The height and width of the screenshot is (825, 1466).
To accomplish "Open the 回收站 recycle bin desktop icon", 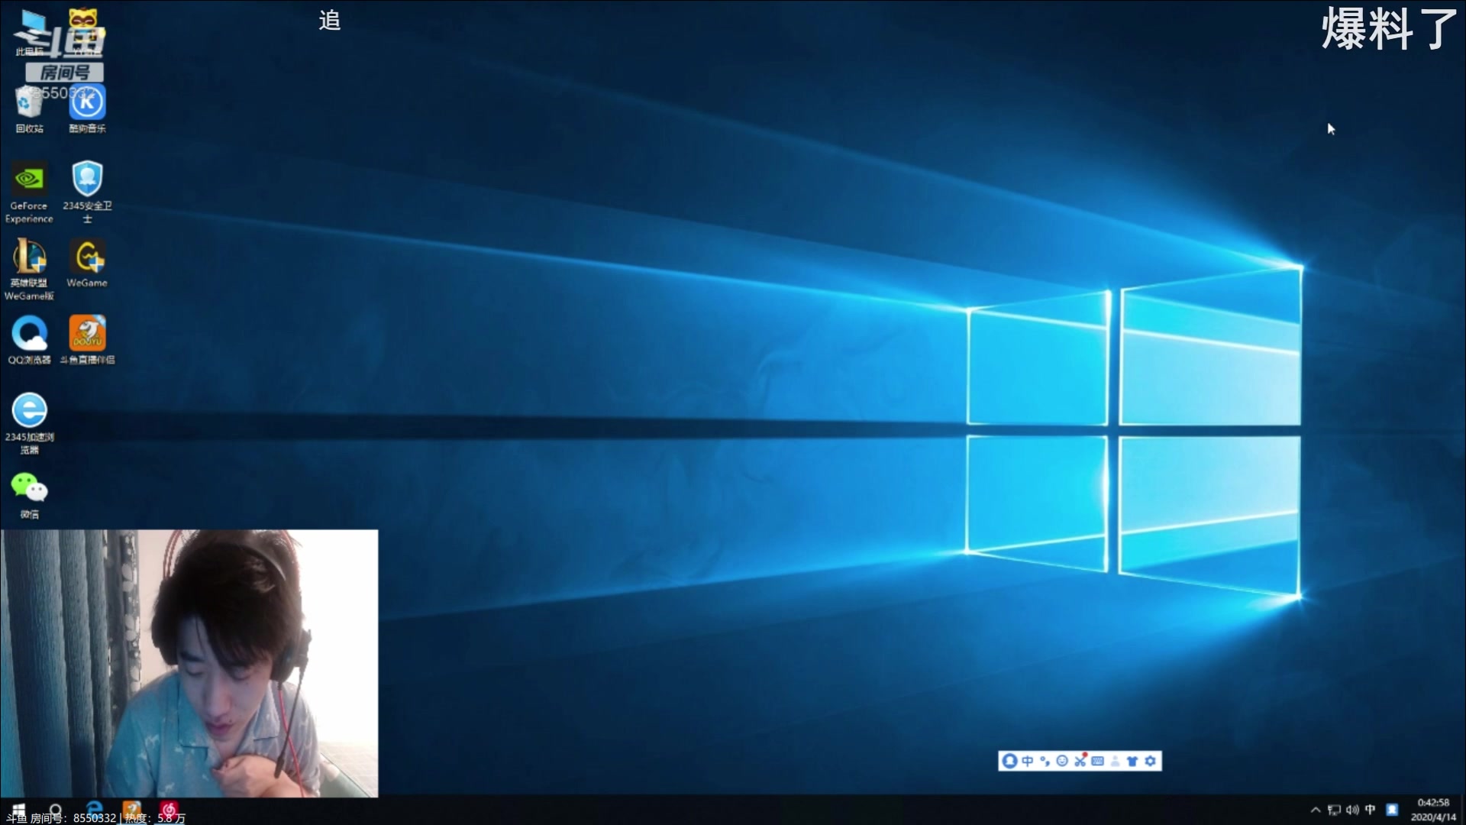I will coord(29,109).
